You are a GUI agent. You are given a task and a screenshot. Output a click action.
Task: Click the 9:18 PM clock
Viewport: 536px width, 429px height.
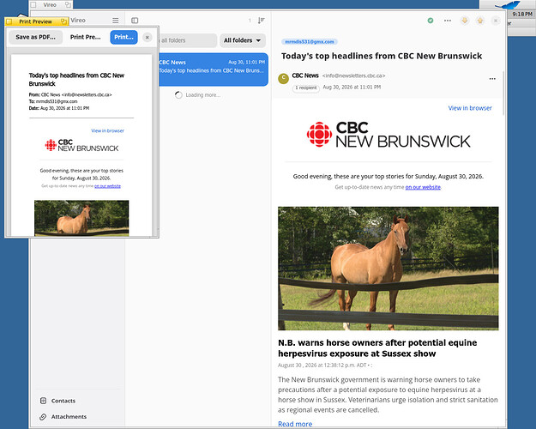[x=522, y=14]
